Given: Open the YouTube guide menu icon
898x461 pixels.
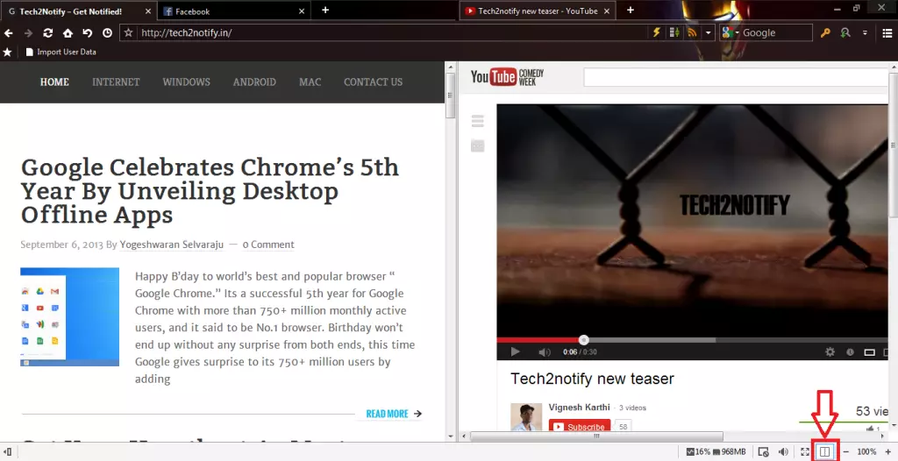Looking at the screenshot, I should click(478, 121).
